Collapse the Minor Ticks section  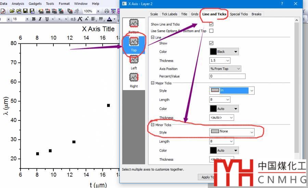(x=152, y=125)
